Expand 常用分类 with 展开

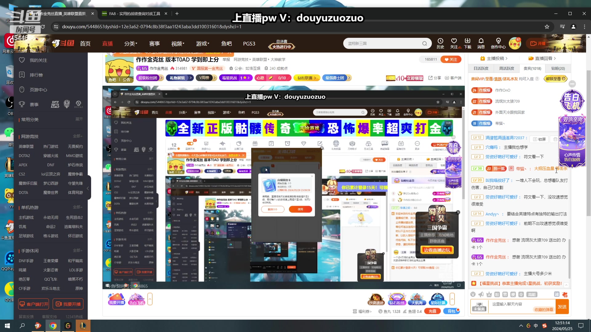[79, 119]
